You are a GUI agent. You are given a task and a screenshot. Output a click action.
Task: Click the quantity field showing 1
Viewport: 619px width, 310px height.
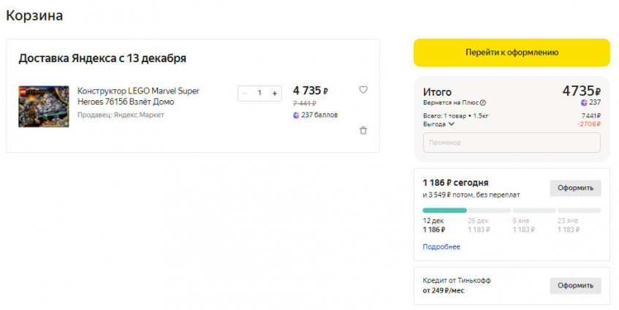pyautogui.click(x=259, y=94)
